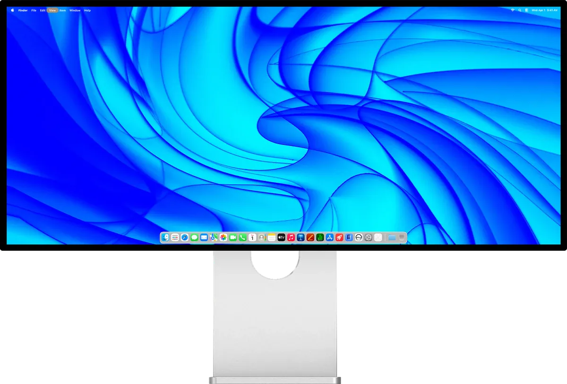Click the highlighted View menu
Viewport: 567px width, 384px height.
pos(52,10)
